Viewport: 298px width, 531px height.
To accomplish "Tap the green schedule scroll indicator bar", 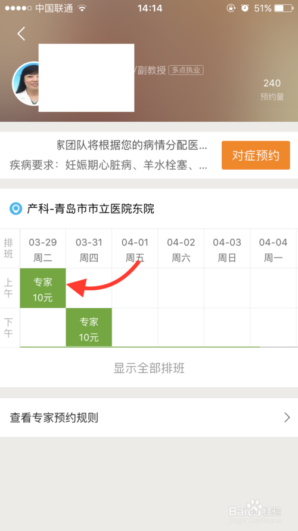I will pos(140,347).
